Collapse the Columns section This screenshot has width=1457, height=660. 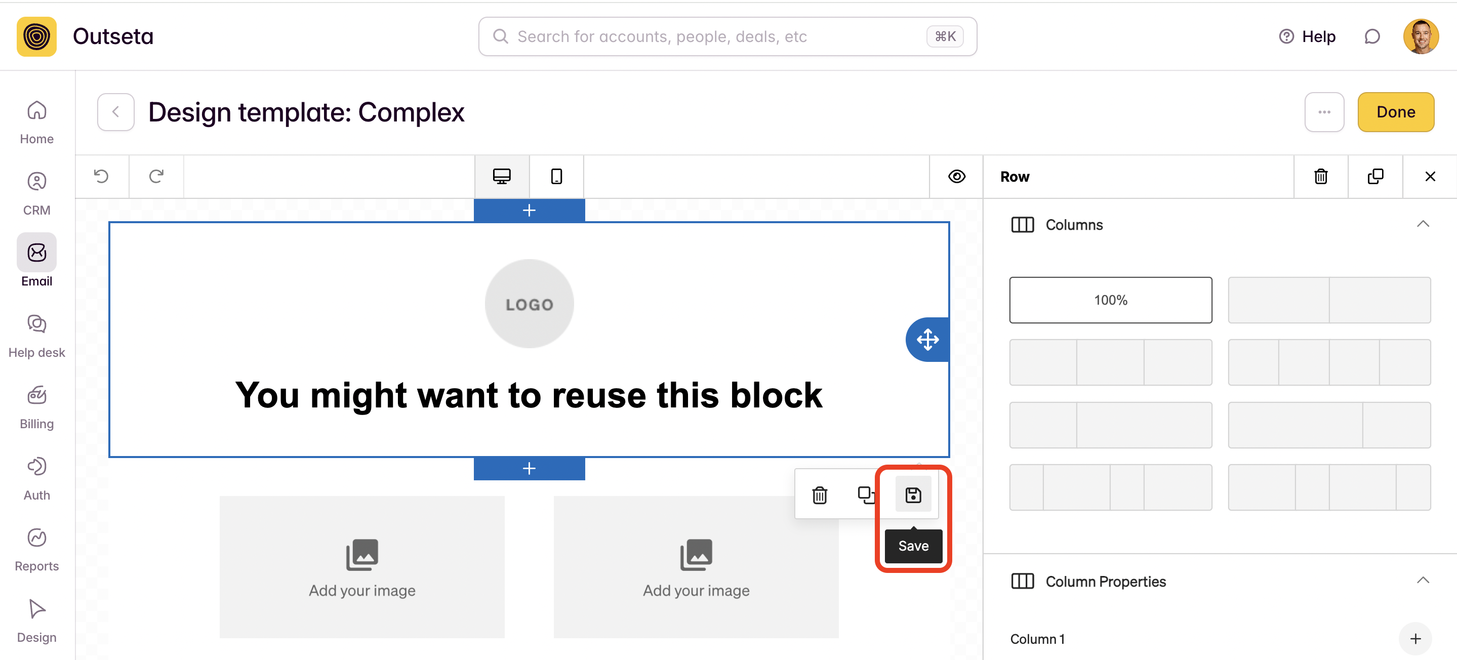1423,225
